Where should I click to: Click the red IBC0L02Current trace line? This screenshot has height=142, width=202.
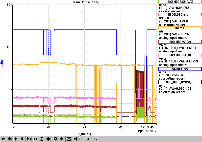(x=84, y=20)
